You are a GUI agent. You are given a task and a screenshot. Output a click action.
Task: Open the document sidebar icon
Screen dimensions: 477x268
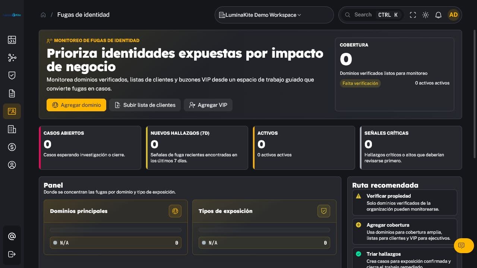12,93
